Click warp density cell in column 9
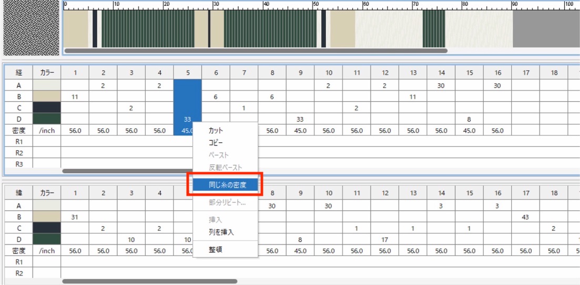 (300, 131)
